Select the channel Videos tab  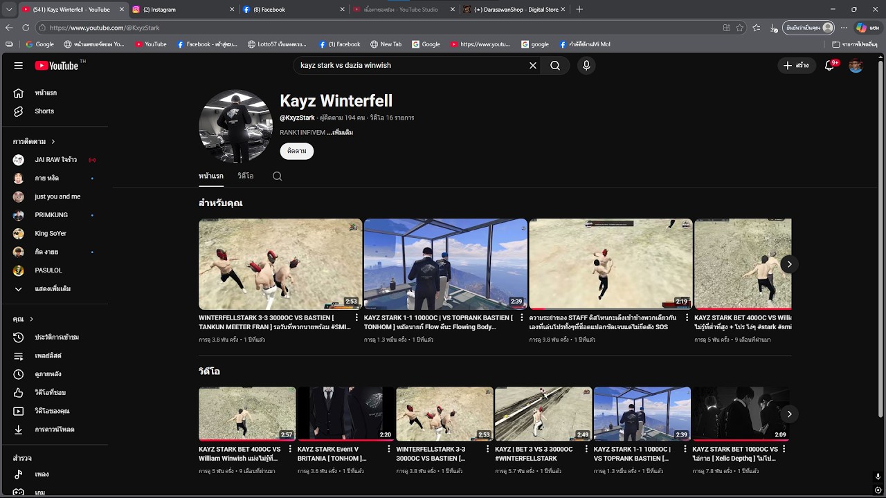point(246,176)
